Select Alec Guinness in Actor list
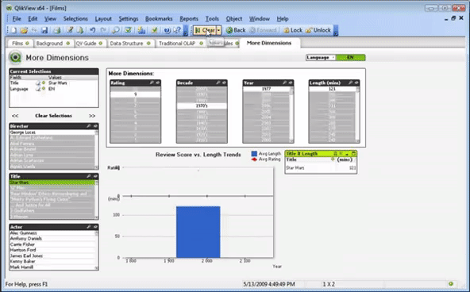Screen dimensions: 470x292 click(52, 233)
